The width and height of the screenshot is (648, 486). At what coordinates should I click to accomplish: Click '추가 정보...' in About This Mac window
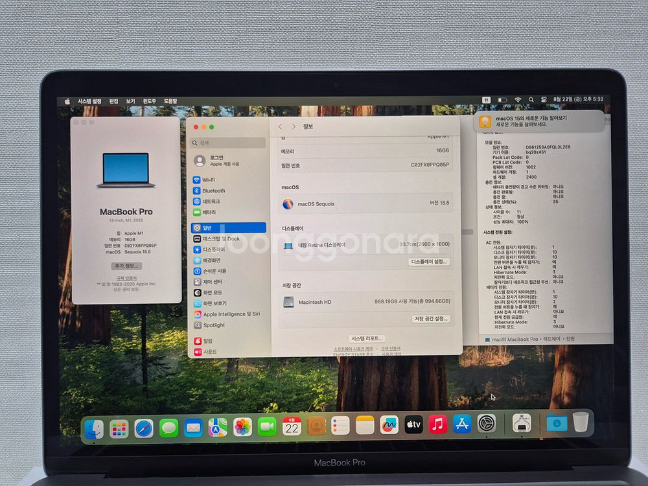click(x=126, y=266)
